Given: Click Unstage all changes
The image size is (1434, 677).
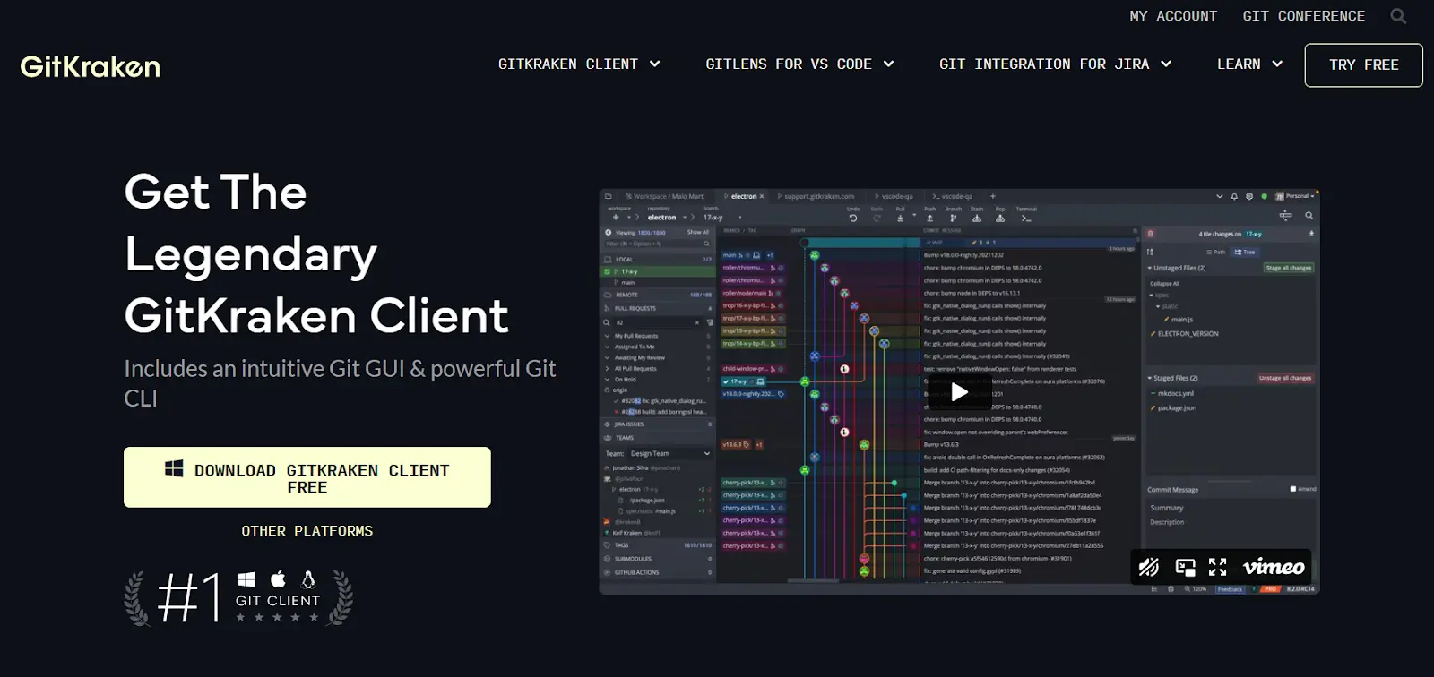Looking at the screenshot, I should 1285,378.
